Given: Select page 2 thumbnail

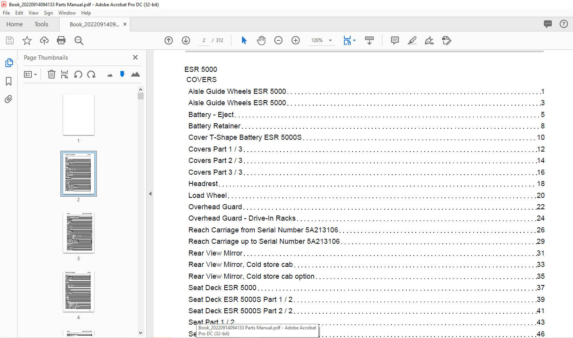Looking at the screenshot, I should [78, 174].
